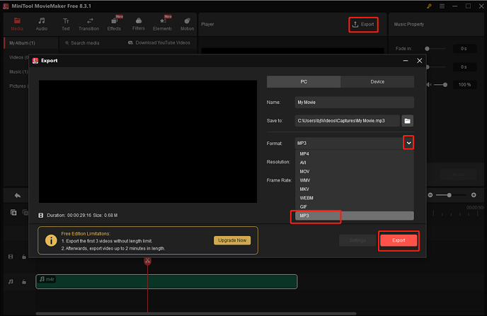The height and width of the screenshot is (316, 487).
Task: Click Export button in Player header
Action: point(363,24)
